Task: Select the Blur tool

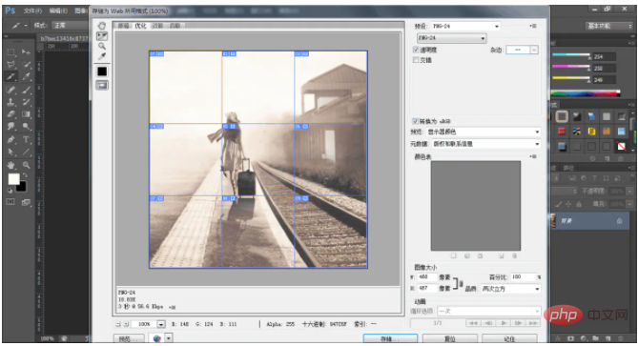Action: point(11,127)
